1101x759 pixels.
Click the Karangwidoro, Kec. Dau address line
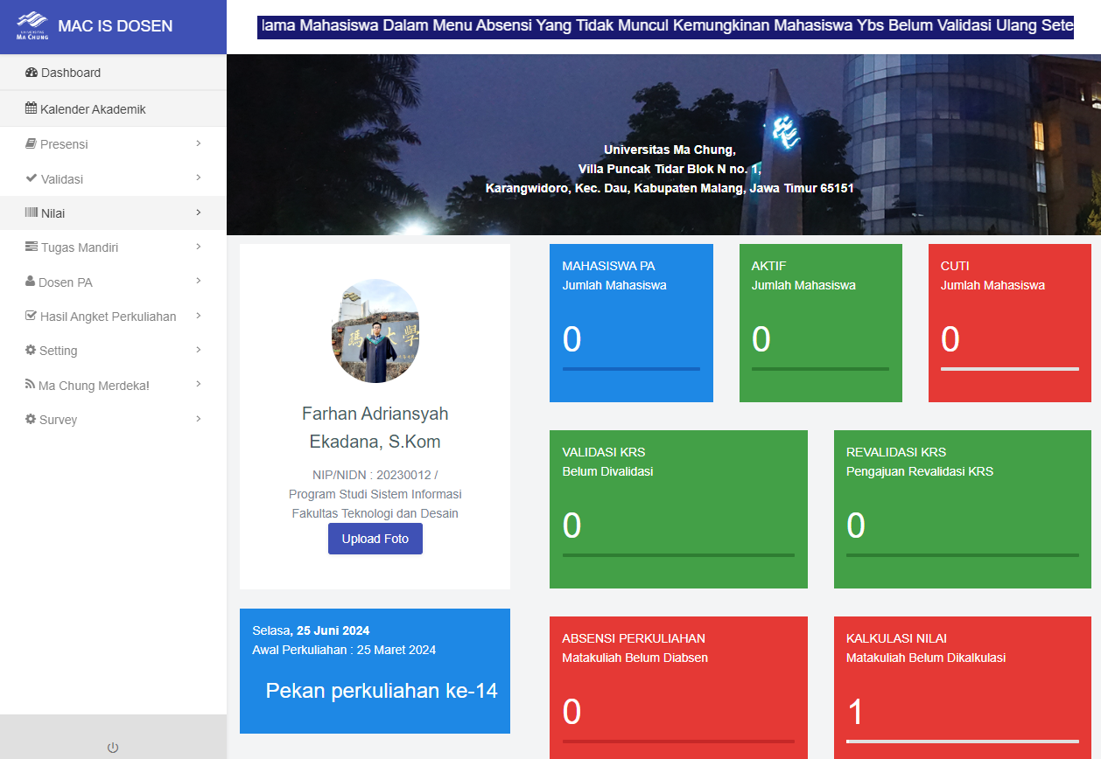click(670, 188)
